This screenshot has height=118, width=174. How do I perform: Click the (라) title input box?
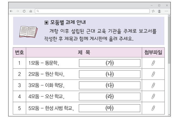tap(110, 97)
